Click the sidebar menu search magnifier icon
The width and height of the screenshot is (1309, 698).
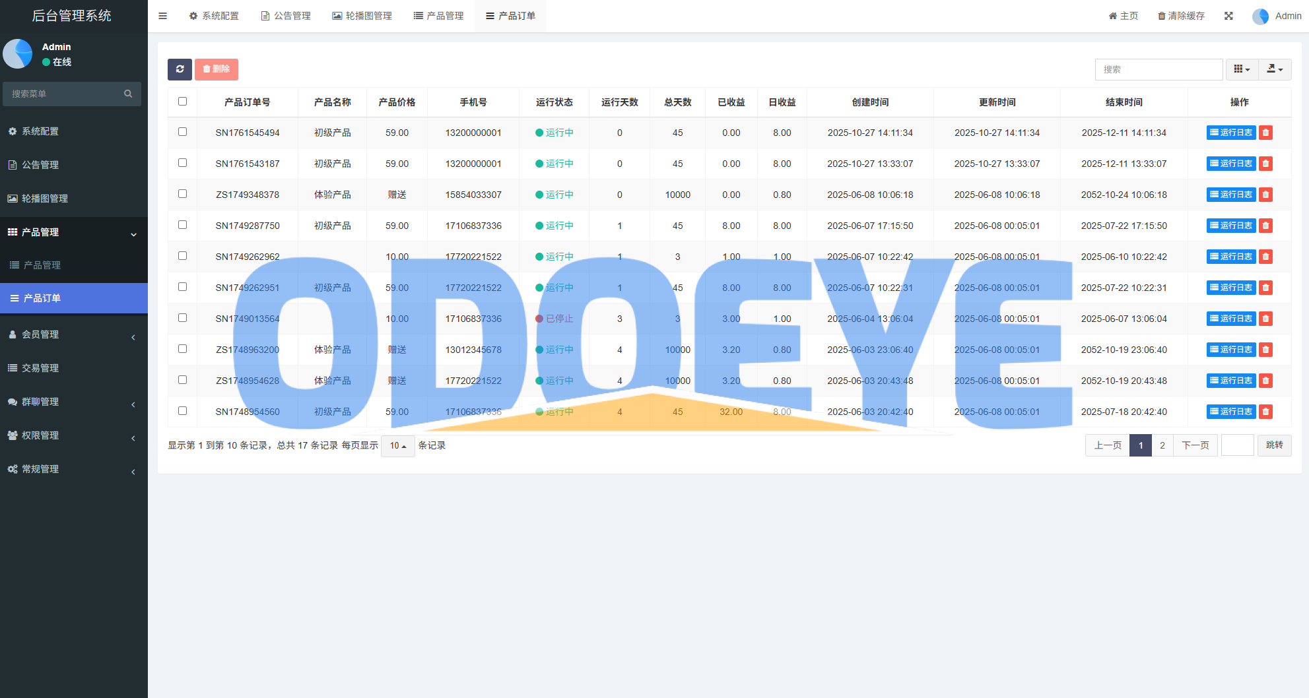[128, 94]
